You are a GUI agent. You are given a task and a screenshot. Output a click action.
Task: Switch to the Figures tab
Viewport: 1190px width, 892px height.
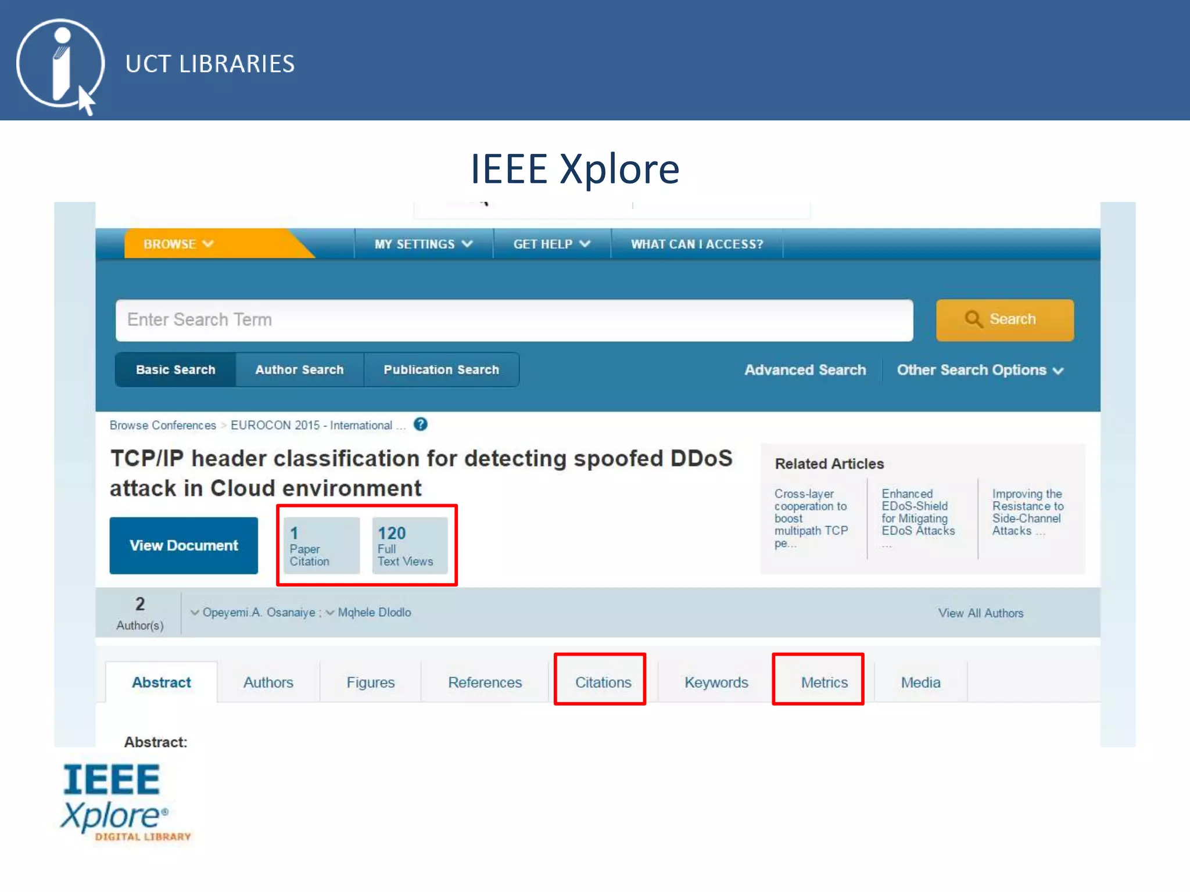(x=371, y=682)
